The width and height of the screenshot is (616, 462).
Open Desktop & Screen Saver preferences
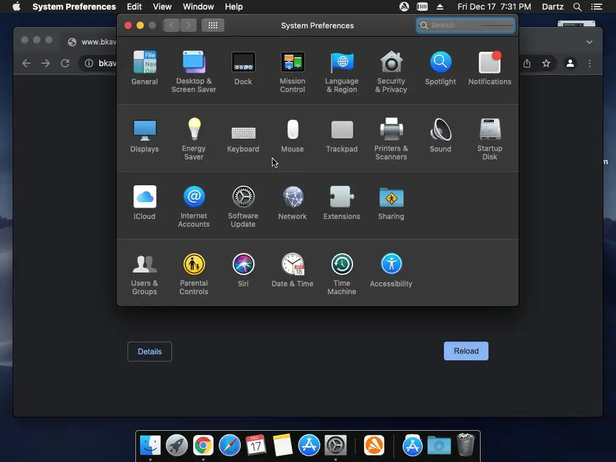(x=194, y=72)
